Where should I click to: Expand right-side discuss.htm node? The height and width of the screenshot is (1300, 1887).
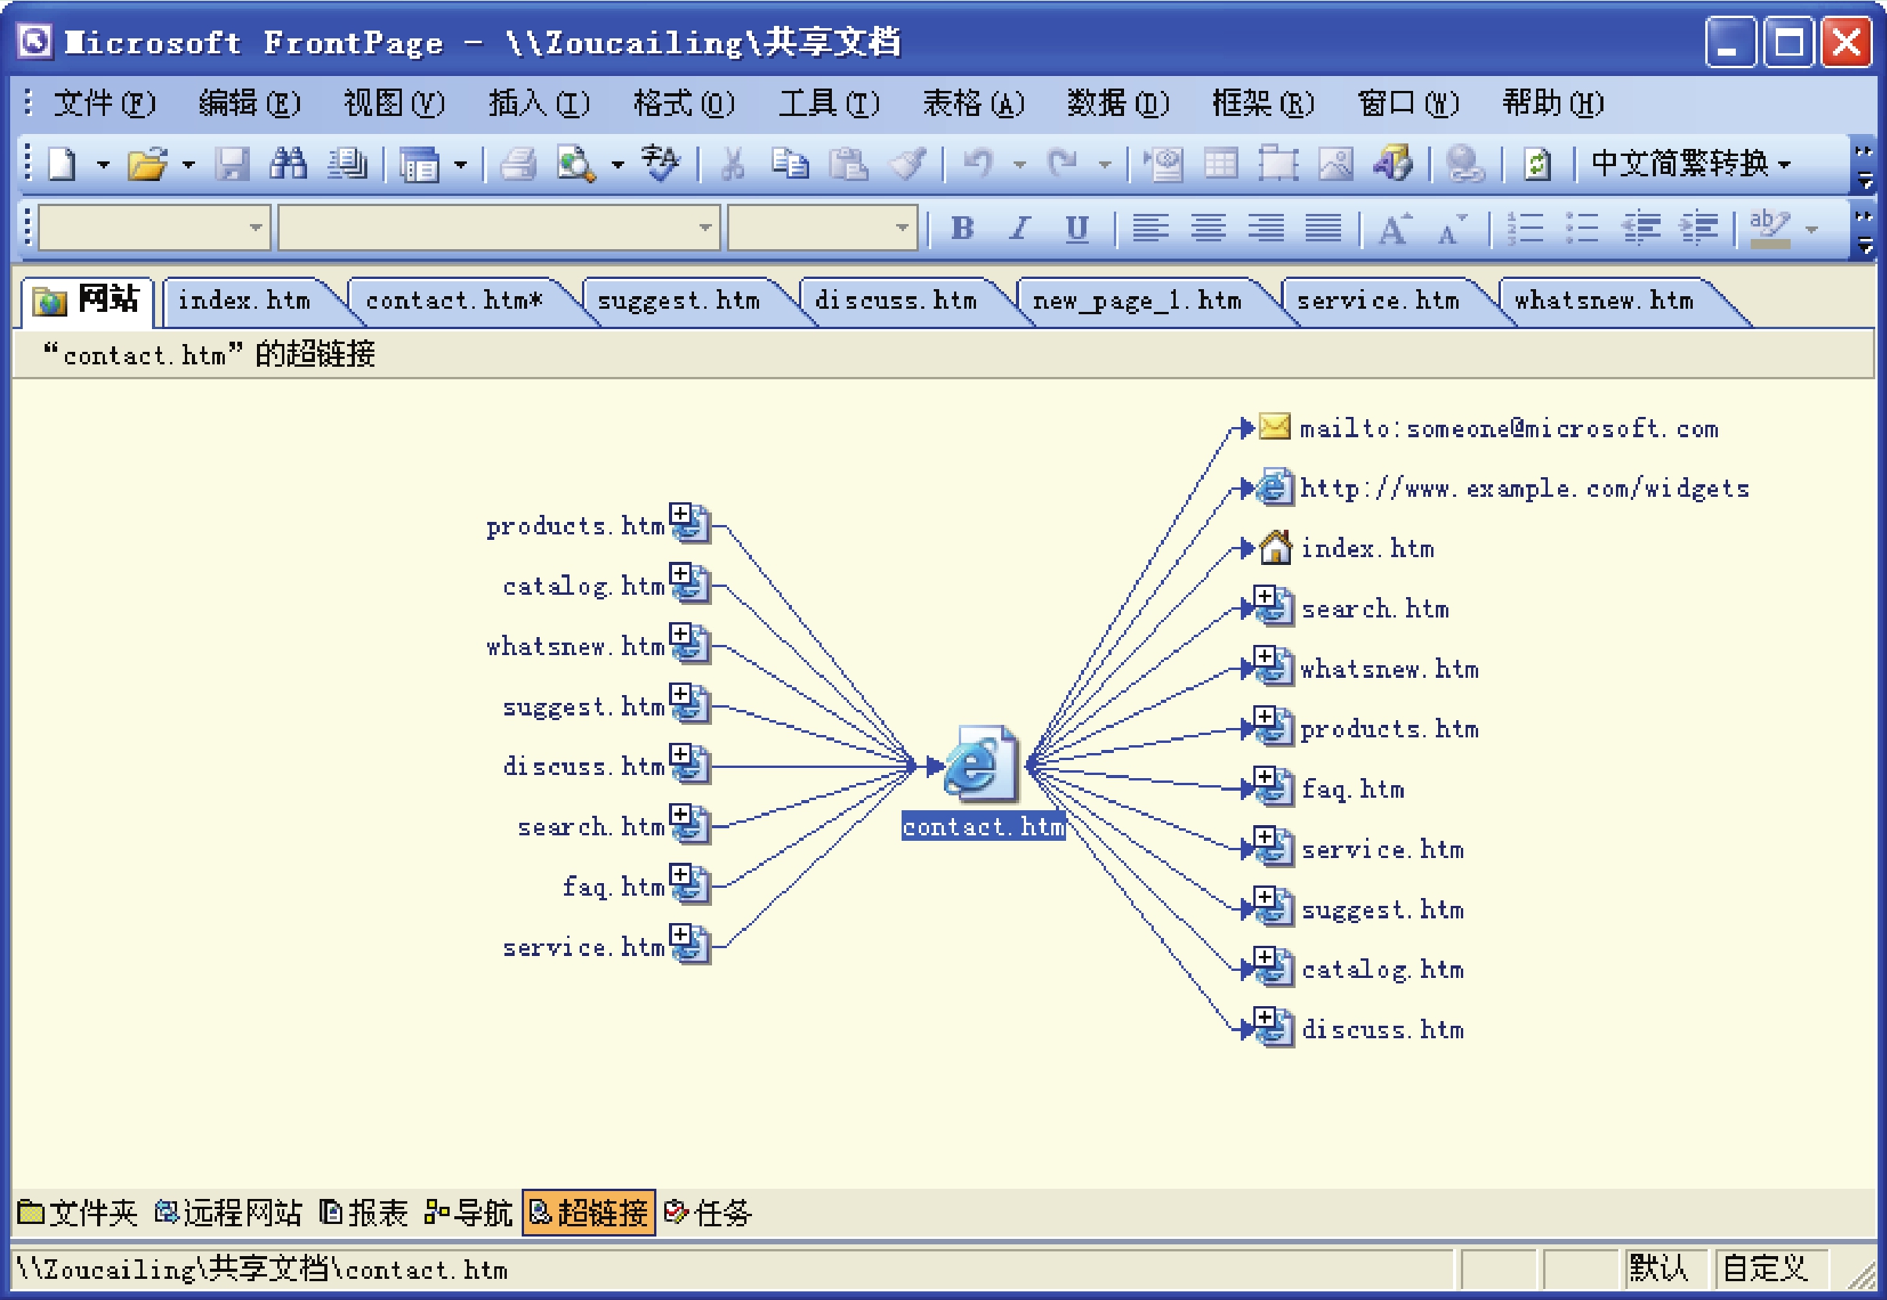coord(1263,1017)
